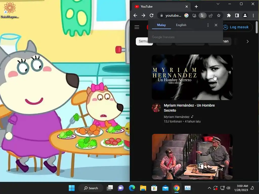Open a new Chrome tab
Screen dimensions: 259x194
click(196, 7)
